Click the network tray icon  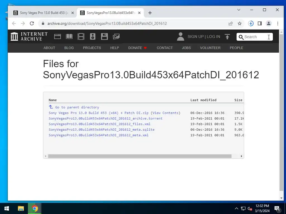(x=243, y=208)
